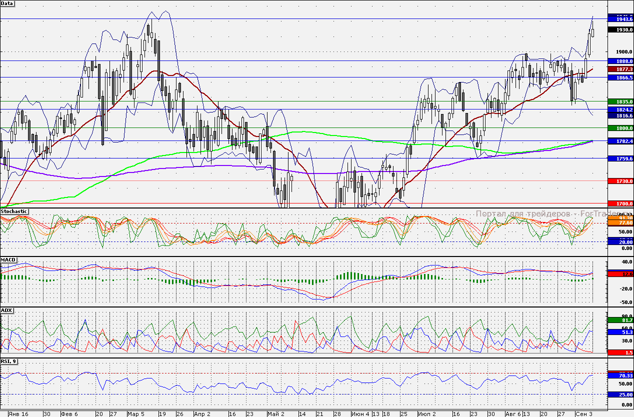The image size is (634, 417).
Task: Click the Сен 3 date label
Action: 585,414
